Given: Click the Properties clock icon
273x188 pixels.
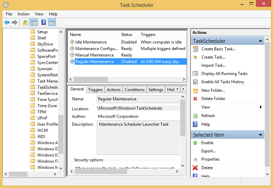Looking at the screenshot, I should click(x=195, y=160).
